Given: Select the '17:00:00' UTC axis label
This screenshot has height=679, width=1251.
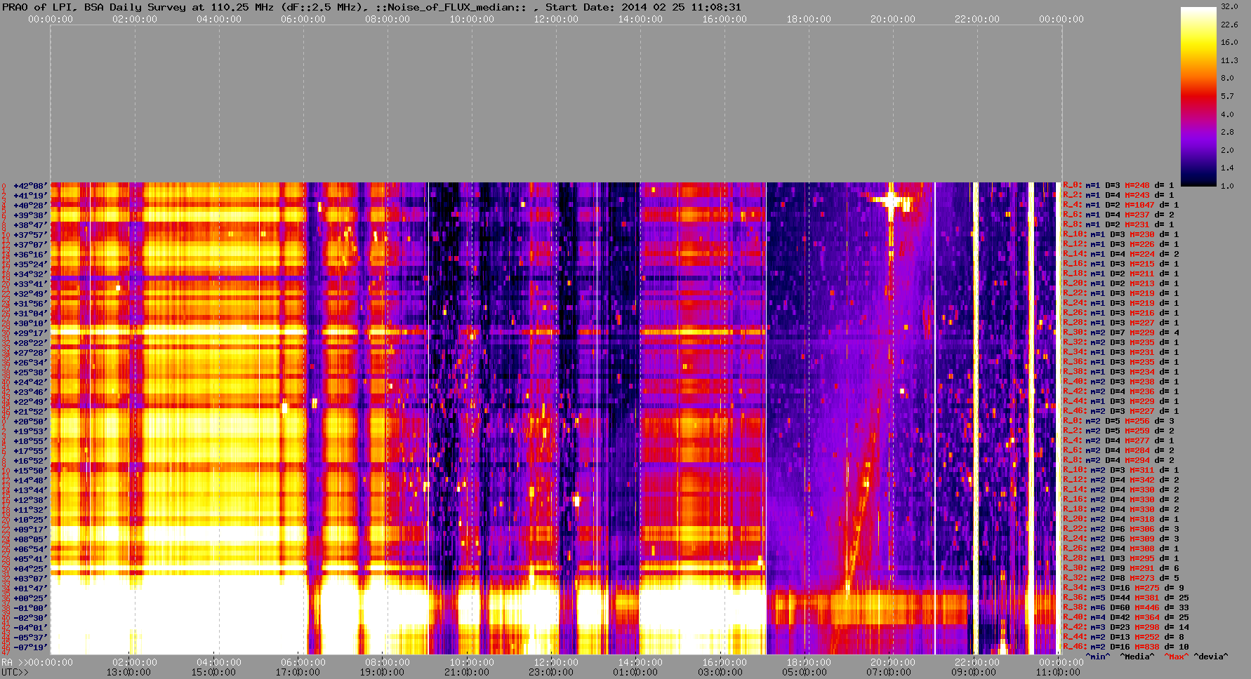Looking at the screenshot, I should tap(298, 672).
